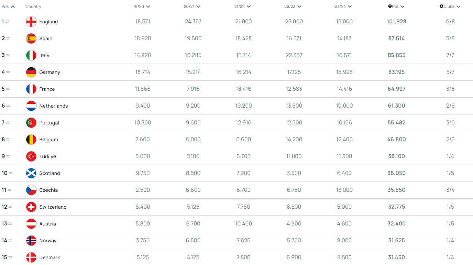Sort by the Pos column header
This screenshot has height=265, width=473.
point(8,7)
